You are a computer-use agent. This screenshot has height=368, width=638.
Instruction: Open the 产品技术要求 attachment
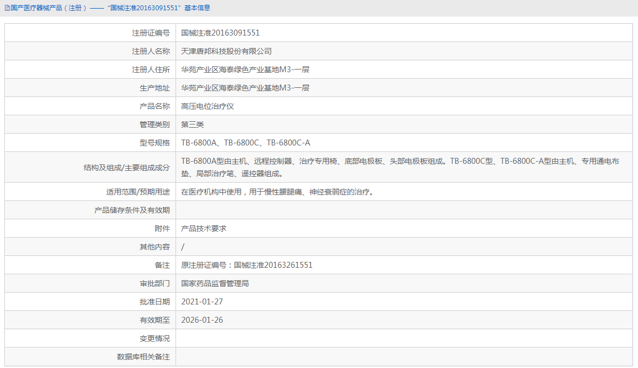[x=204, y=228]
